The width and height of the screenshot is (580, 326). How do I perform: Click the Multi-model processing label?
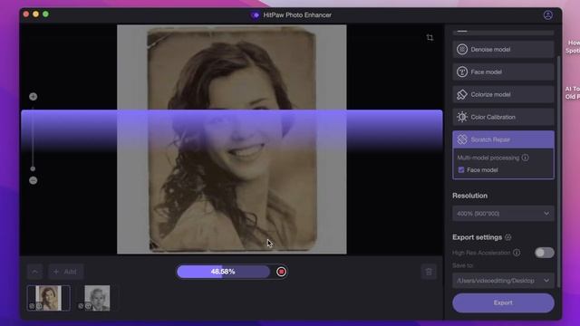coord(488,158)
